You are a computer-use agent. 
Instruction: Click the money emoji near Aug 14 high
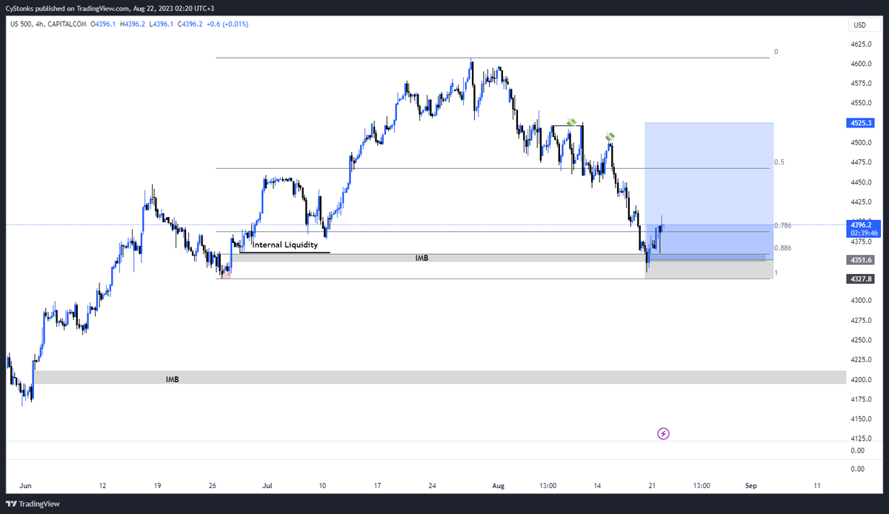point(610,136)
